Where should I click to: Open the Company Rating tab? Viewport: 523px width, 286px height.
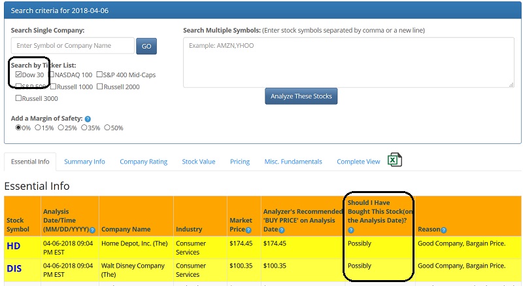pos(143,162)
